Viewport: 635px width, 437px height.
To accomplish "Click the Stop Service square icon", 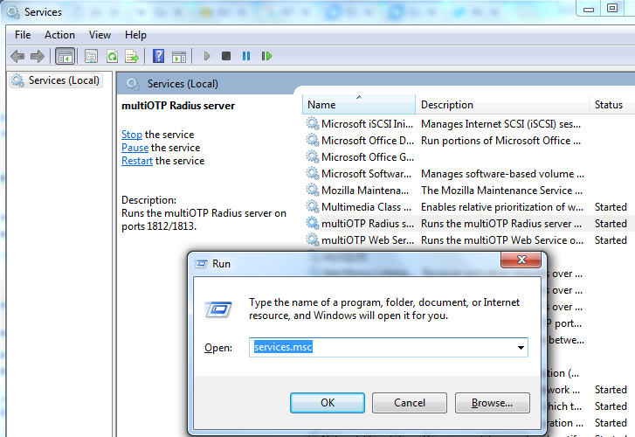I will tap(226, 56).
